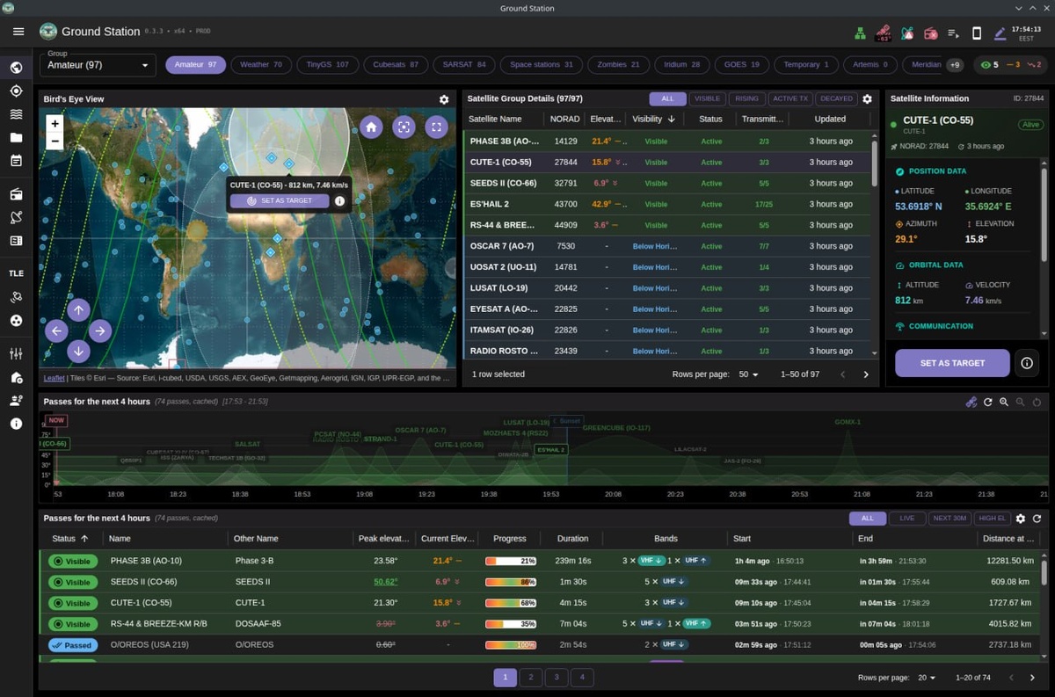Go to passes page 2

pos(530,677)
